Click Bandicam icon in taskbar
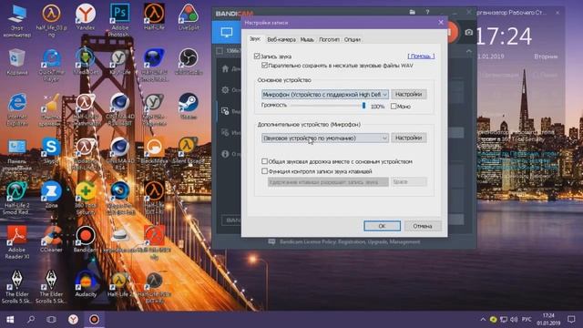This screenshot has width=583, height=328. point(94,320)
